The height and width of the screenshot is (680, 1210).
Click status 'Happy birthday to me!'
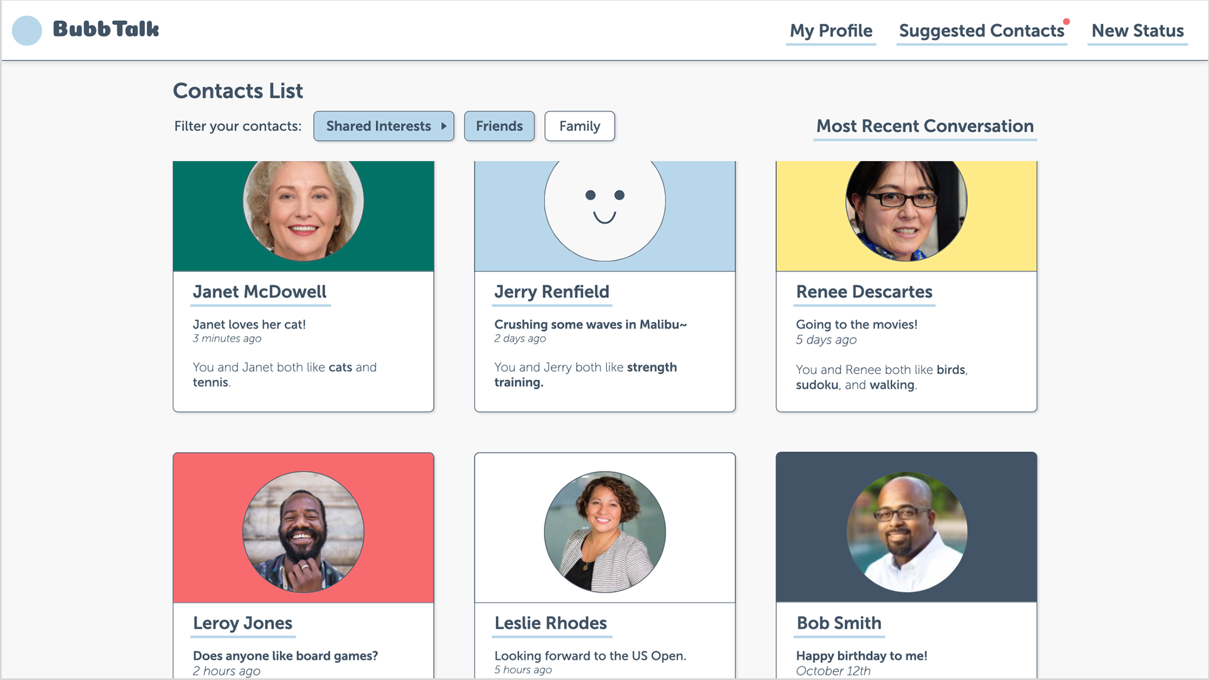pos(861,655)
